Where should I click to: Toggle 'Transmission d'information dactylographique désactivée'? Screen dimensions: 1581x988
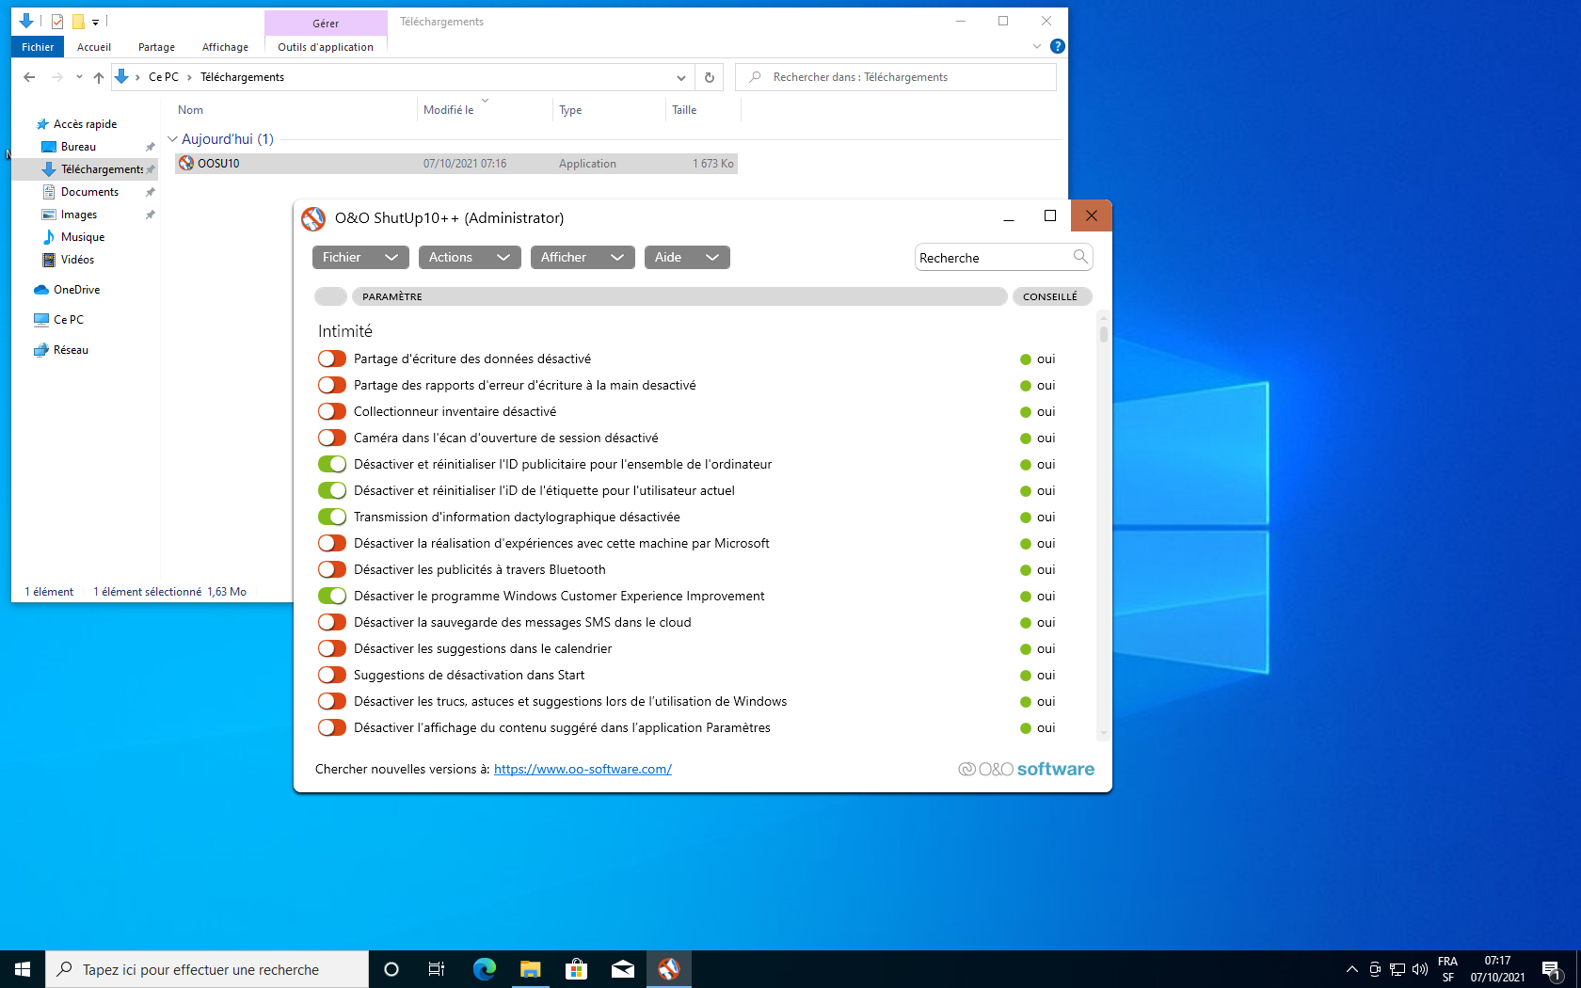(x=332, y=517)
